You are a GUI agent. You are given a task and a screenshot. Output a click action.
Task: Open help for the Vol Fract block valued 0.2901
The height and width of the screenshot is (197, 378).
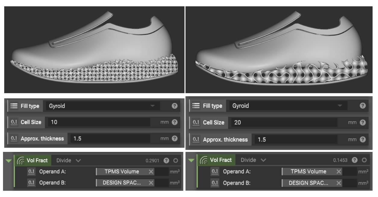166,161
